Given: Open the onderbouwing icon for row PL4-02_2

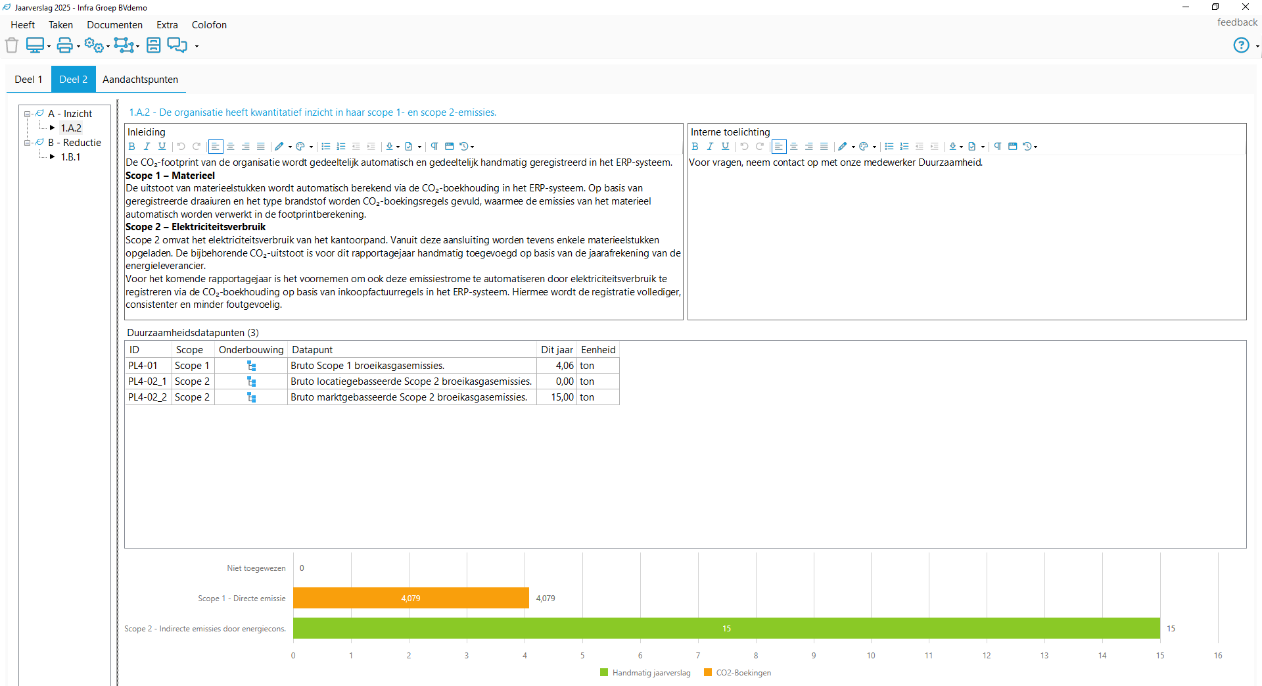Looking at the screenshot, I should coord(251,397).
